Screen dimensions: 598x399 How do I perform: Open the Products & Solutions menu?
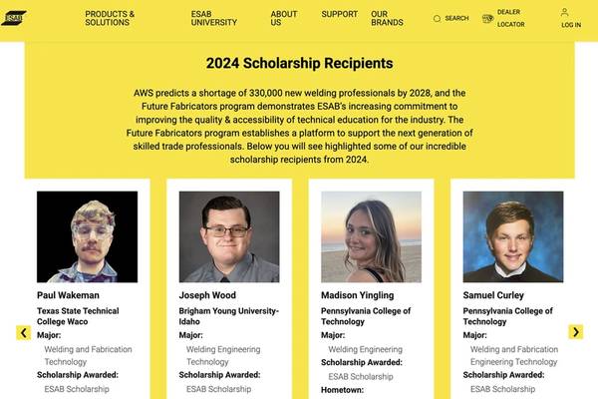pyautogui.click(x=110, y=18)
